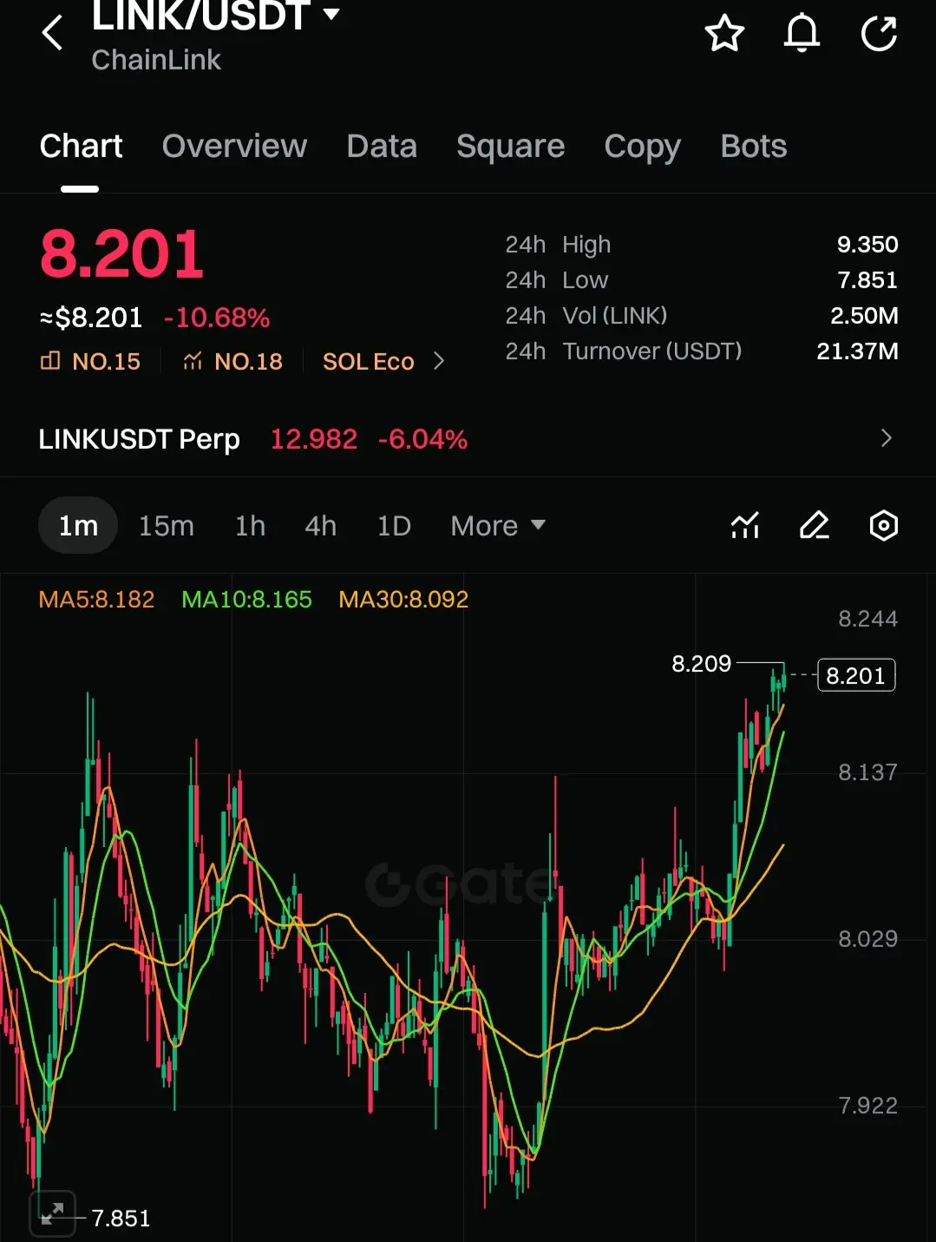Tap the 24h High value 9.350

pos(867,245)
